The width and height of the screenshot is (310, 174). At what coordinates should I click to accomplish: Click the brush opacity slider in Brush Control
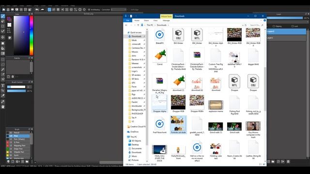point(16,91)
